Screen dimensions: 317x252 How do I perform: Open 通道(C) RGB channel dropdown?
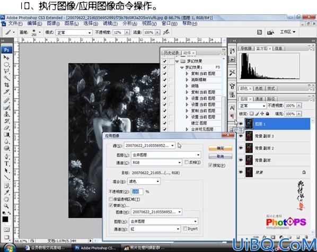click(156, 162)
